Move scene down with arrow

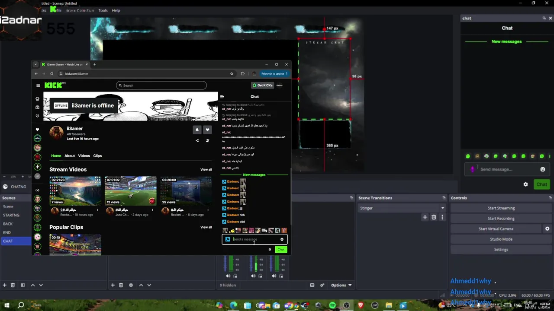[41, 285]
